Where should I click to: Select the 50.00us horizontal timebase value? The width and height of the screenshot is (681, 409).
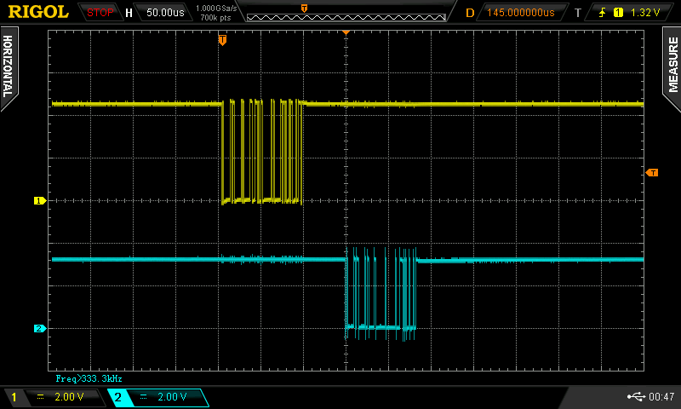point(165,13)
